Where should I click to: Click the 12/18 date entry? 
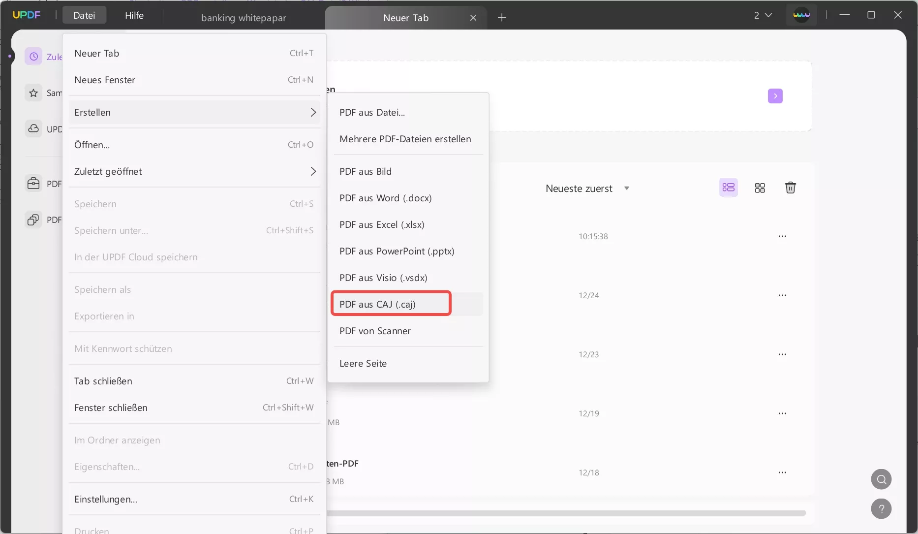pyautogui.click(x=589, y=472)
